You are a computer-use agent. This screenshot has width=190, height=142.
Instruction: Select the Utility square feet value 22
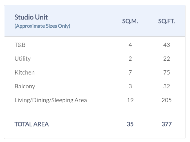pos(166,59)
